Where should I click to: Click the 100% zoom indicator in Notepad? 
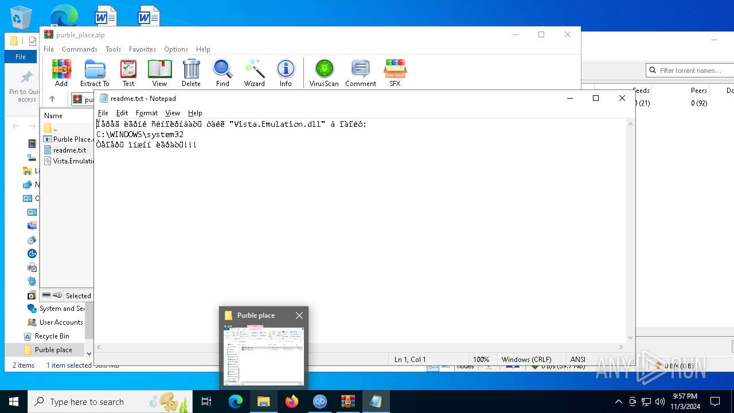point(481,360)
